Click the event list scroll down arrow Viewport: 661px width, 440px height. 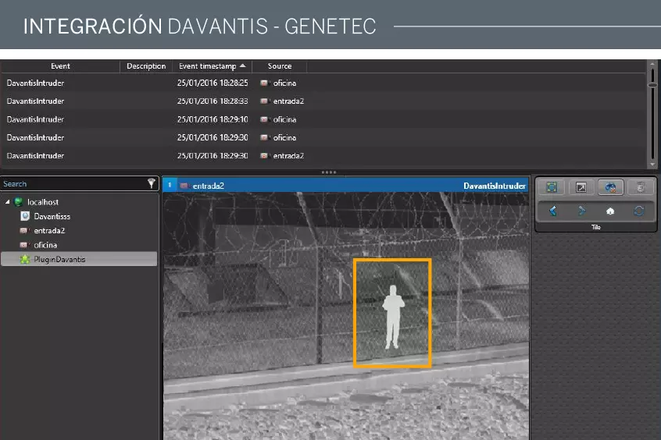(652, 165)
